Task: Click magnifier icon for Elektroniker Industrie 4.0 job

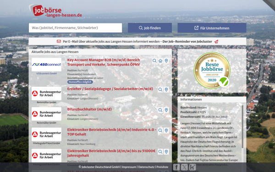Action: 160,131
